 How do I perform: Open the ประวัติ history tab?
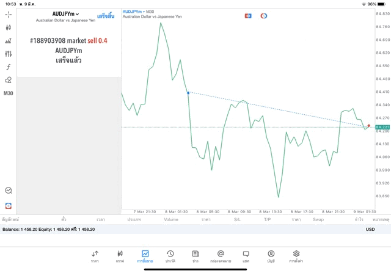click(x=170, y=257)
